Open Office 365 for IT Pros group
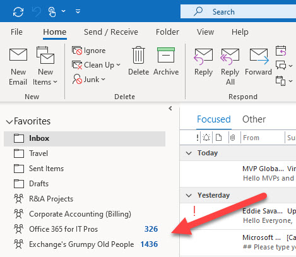 [x=85, y=229]
